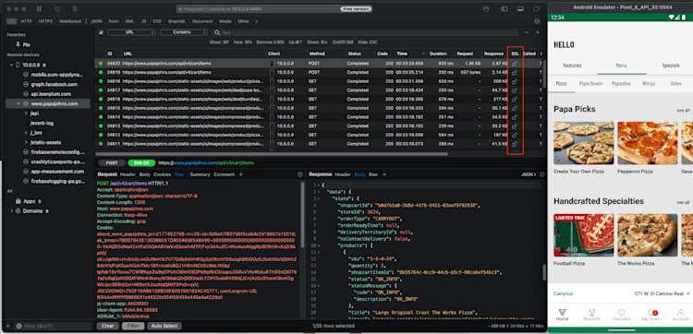Toggle the CSS content filter
Screen dimensions: 693x334
click(157, 21)
